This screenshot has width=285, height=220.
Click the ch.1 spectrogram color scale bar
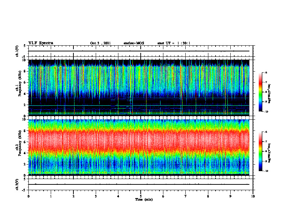tap(260, 92)
